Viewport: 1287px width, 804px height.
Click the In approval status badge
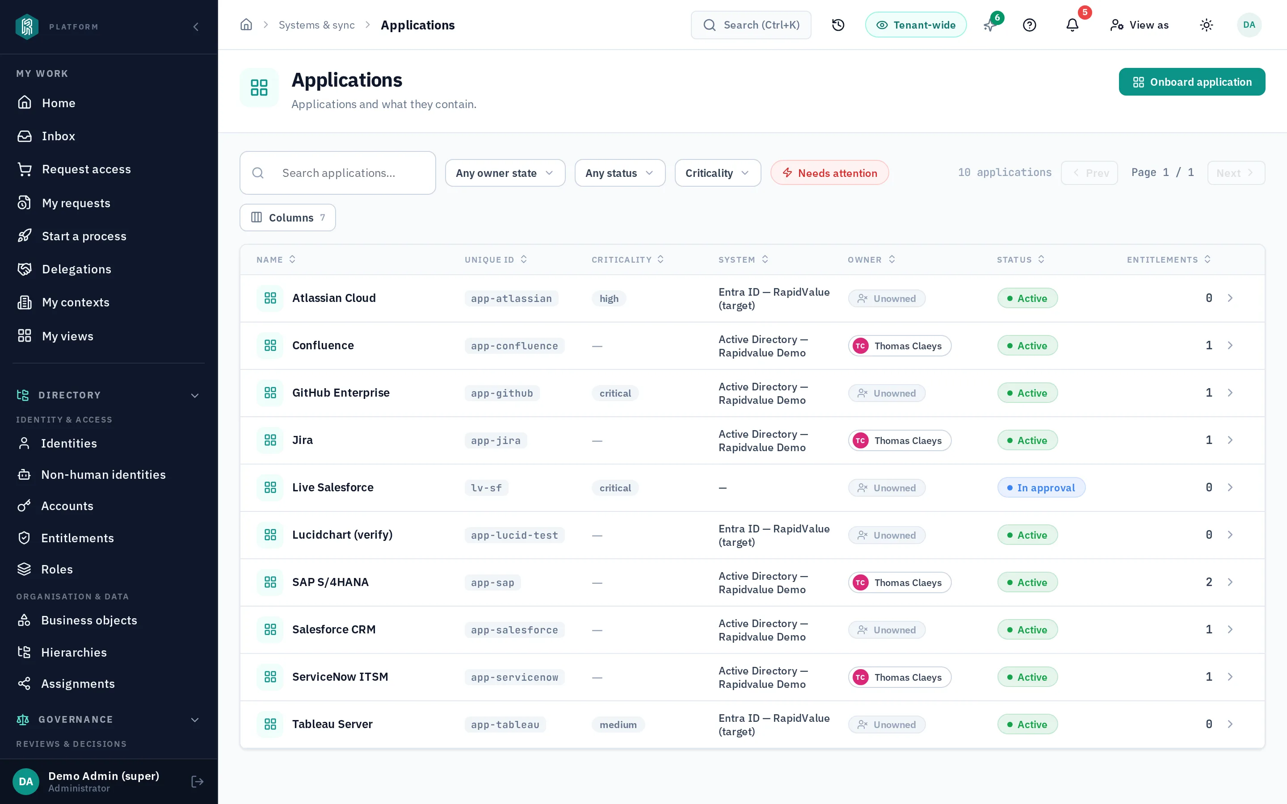pos(1041,488)
